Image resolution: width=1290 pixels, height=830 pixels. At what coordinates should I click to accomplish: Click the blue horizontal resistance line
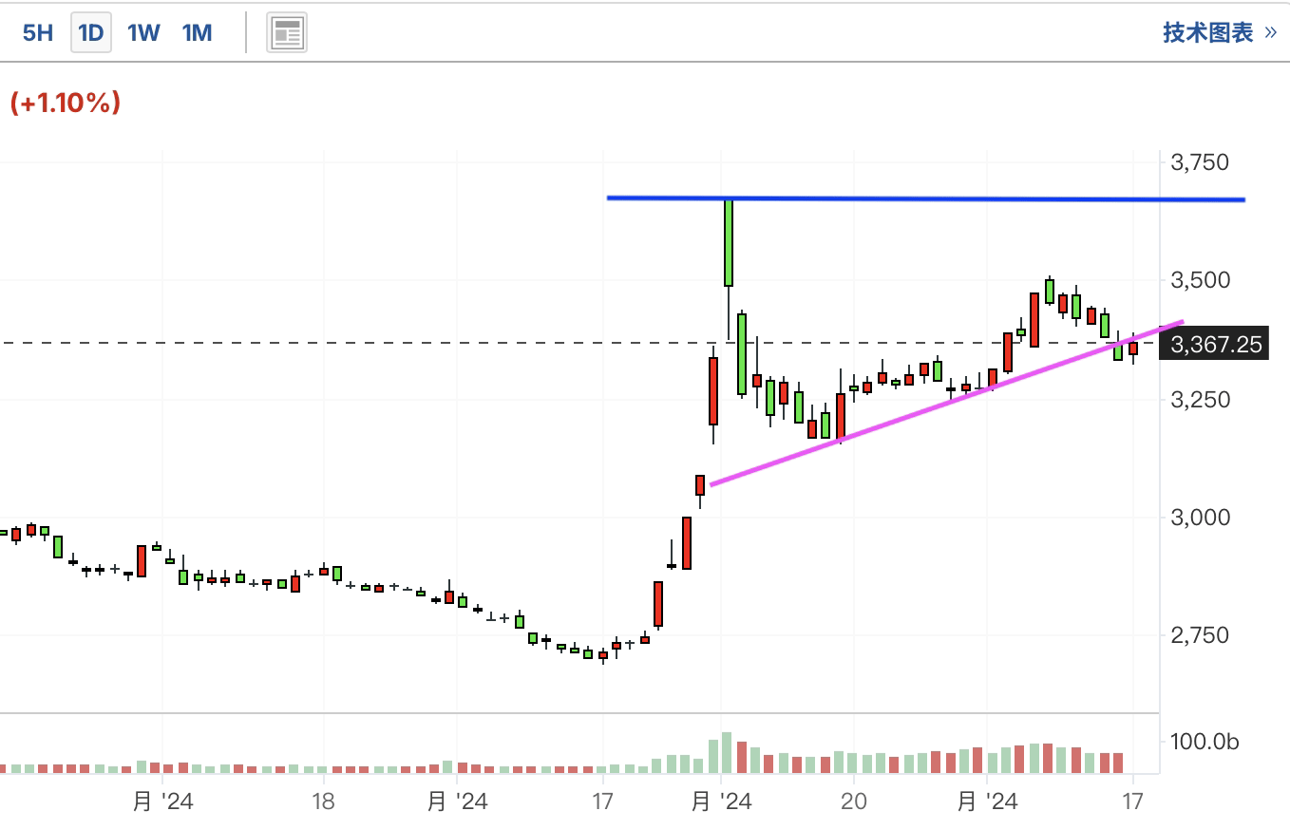[x=926, y=198]
